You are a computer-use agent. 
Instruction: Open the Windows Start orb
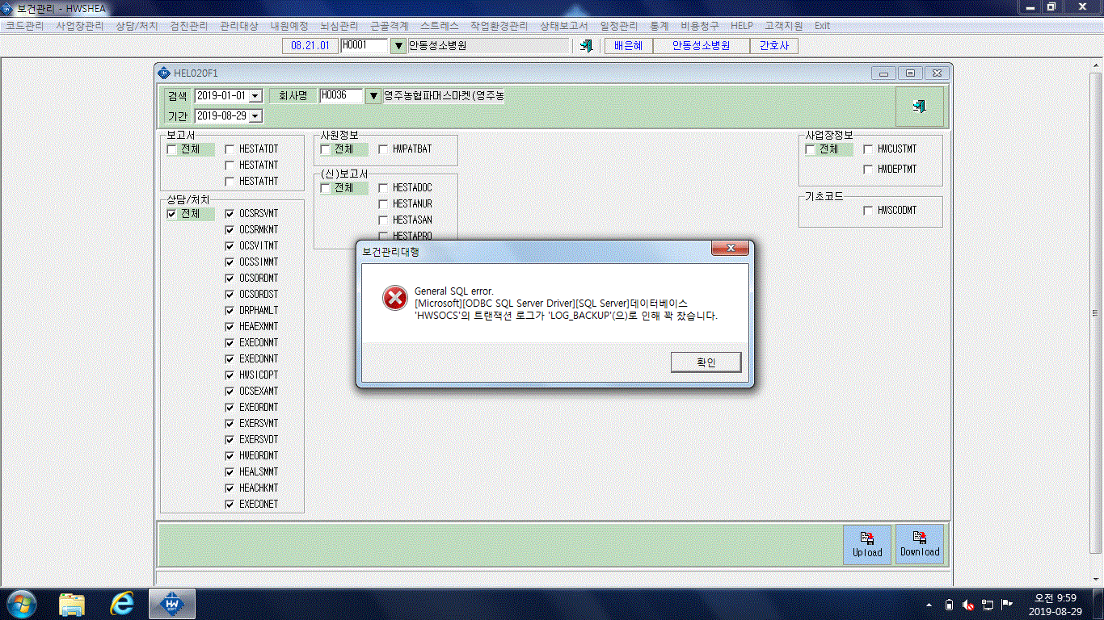(22, 603)
